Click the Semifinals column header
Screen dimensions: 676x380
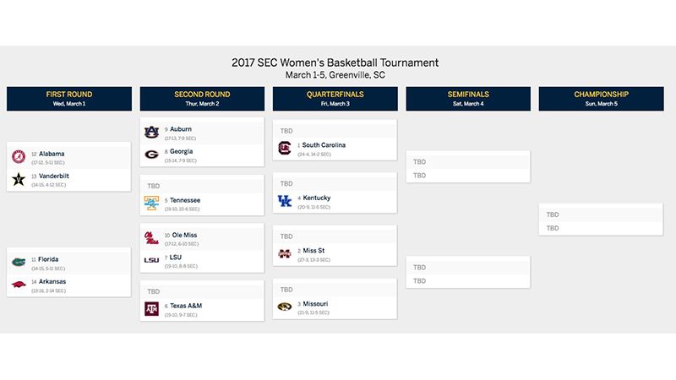[468, 99]
